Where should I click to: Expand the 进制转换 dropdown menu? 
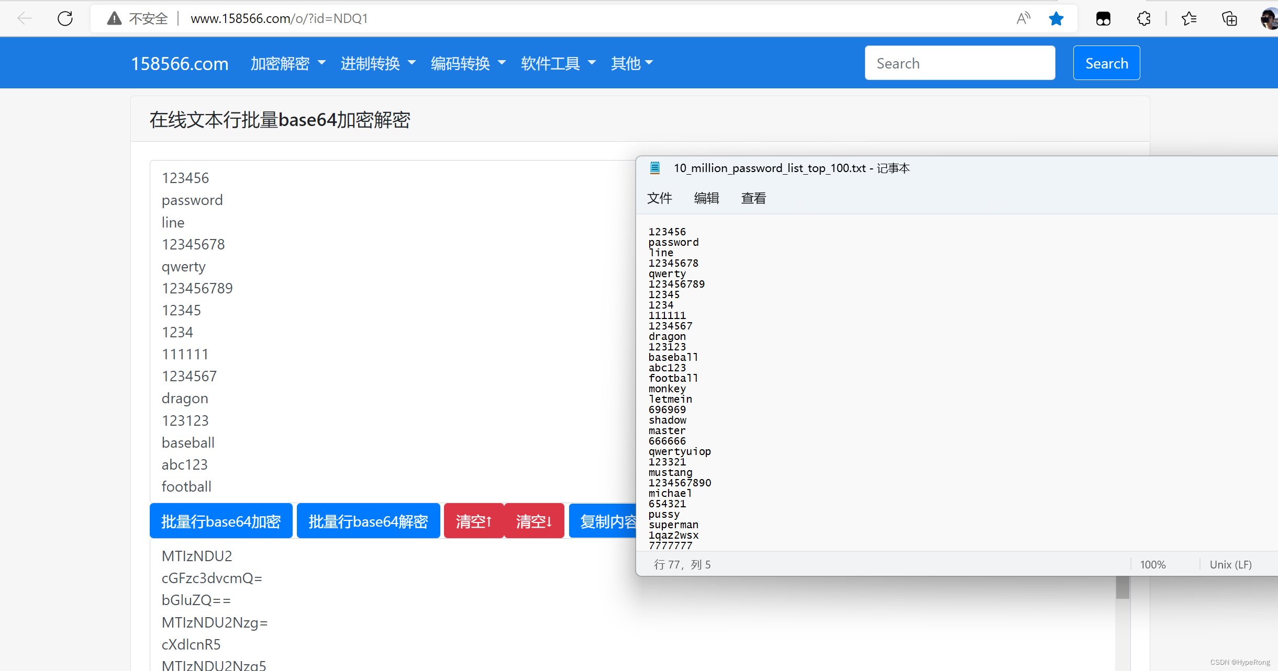tap(378, 63)
